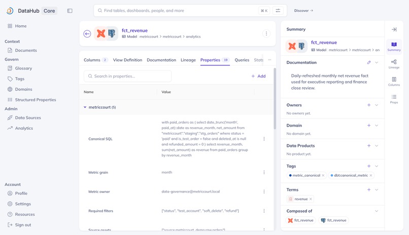Click the fct_revenue title in Summary panel

[x=324, y=43]
